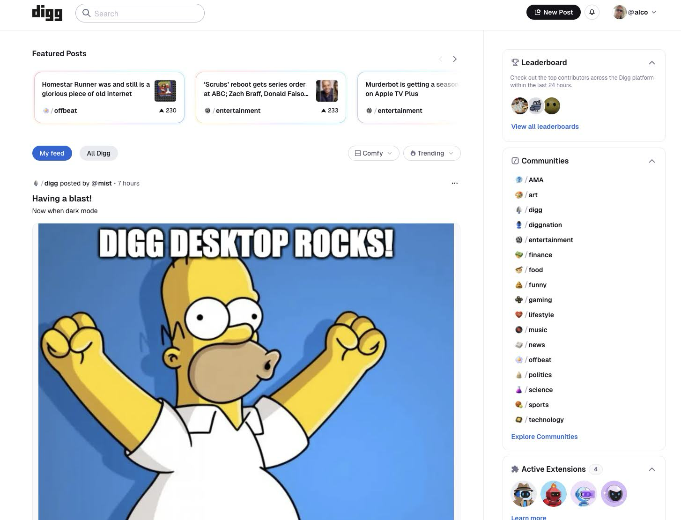This screenshot has height=520, width=681.
Task: Select the My feed tab
Action: tap(52, 153)
